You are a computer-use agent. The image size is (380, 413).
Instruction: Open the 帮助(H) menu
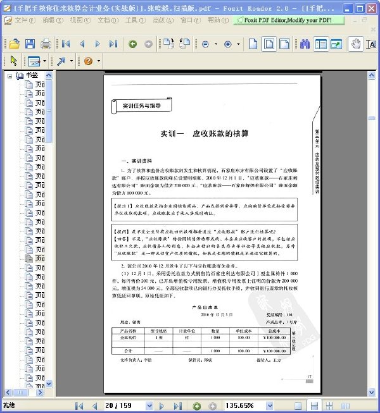[218, 20]
